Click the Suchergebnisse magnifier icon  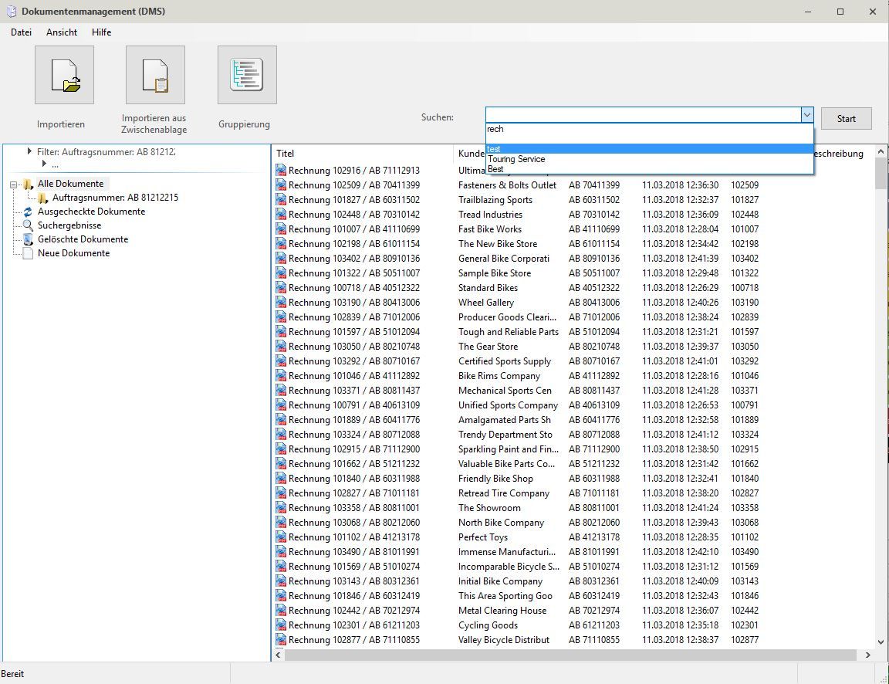[28, 225]
